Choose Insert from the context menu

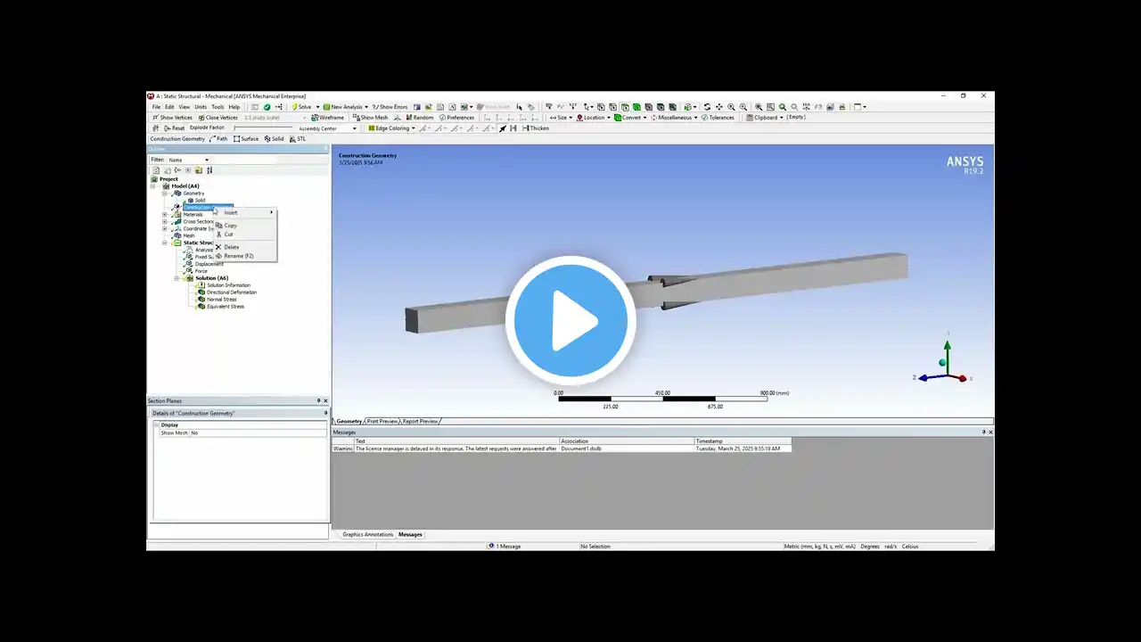245,212
